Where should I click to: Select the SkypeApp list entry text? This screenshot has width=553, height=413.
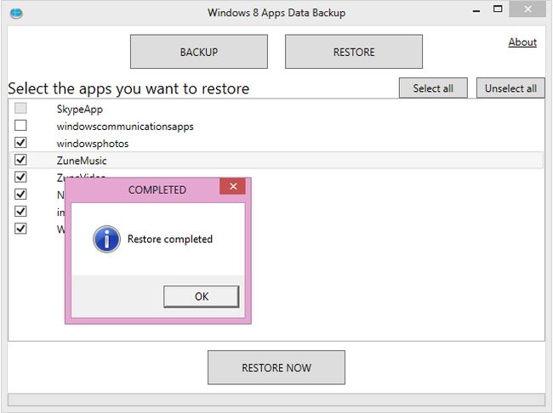pos(80,110)
